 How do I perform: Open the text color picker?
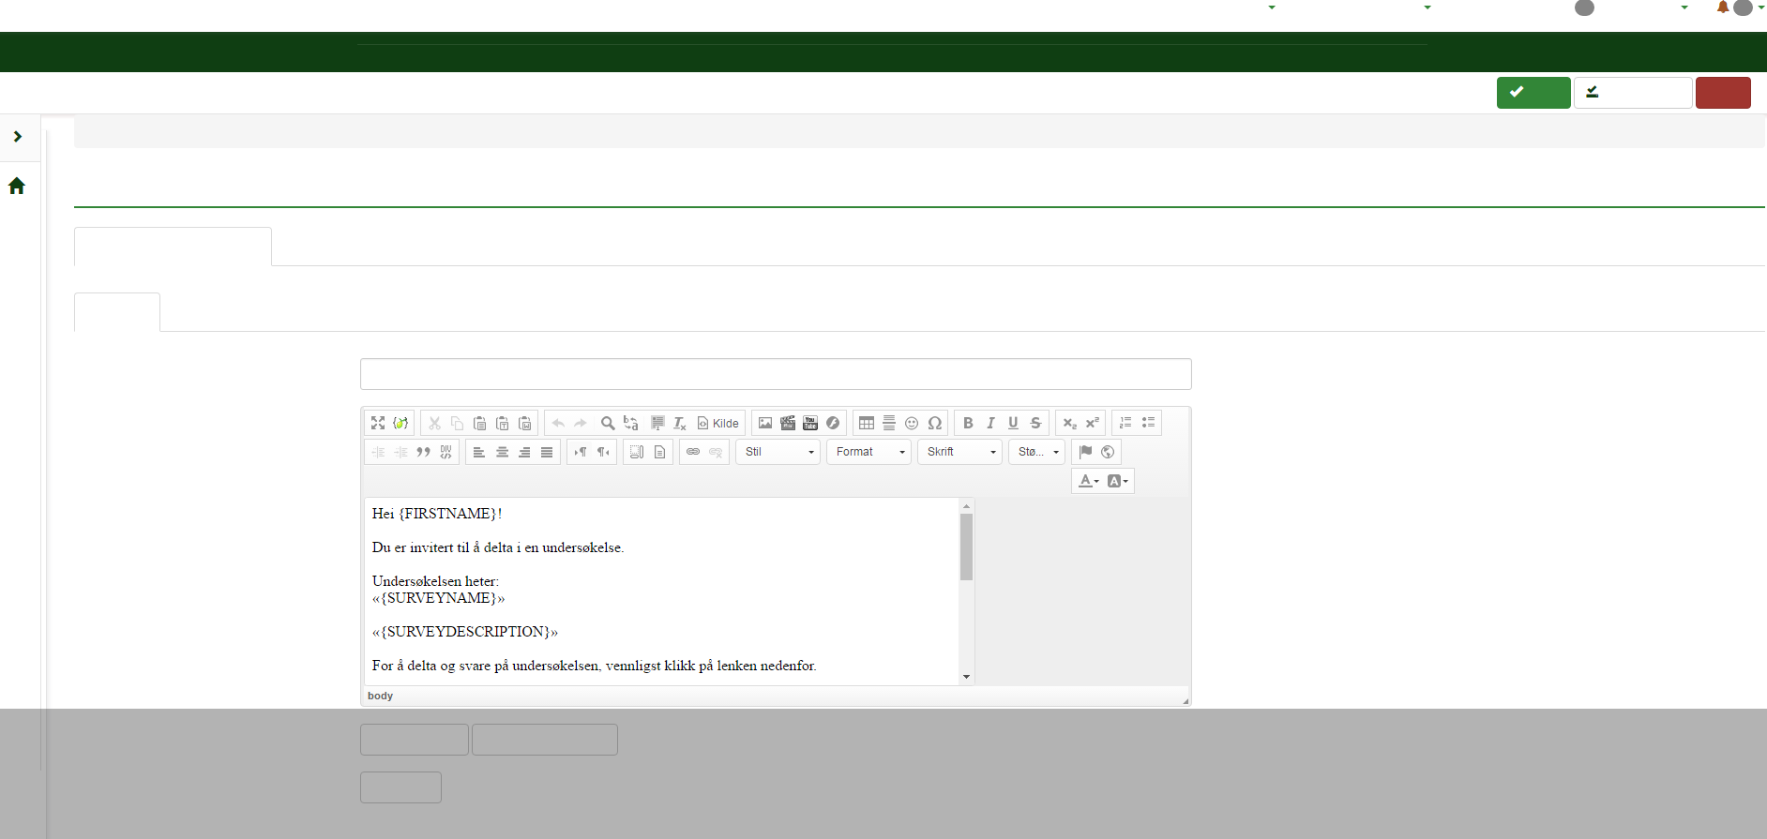(1088, 481)
